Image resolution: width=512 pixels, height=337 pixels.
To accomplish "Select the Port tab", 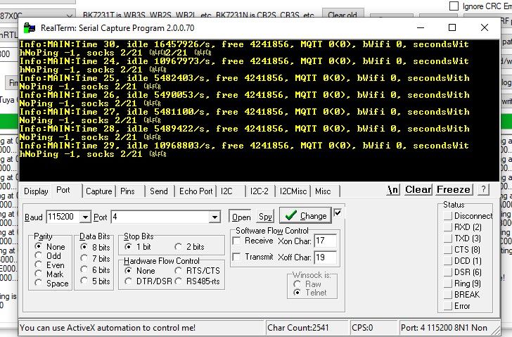I will tap(63, 191).
